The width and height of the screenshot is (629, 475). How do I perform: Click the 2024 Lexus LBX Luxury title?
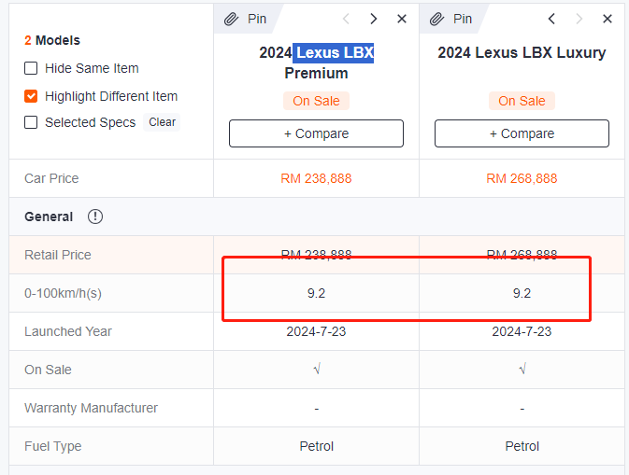(x=522, y=52)
